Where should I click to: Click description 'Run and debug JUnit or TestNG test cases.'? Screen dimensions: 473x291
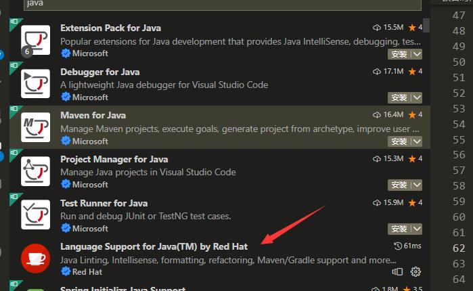pyautogui.click(x=145, y=216)
